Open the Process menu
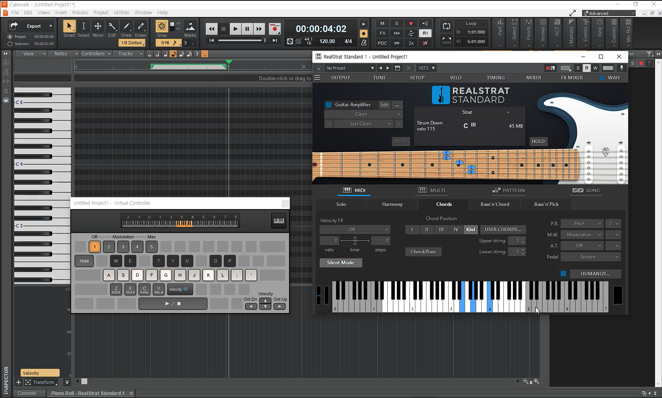Image resolution: width=662 pixels, height=398 pixels. pyautogui.click(x=80, y=13)
